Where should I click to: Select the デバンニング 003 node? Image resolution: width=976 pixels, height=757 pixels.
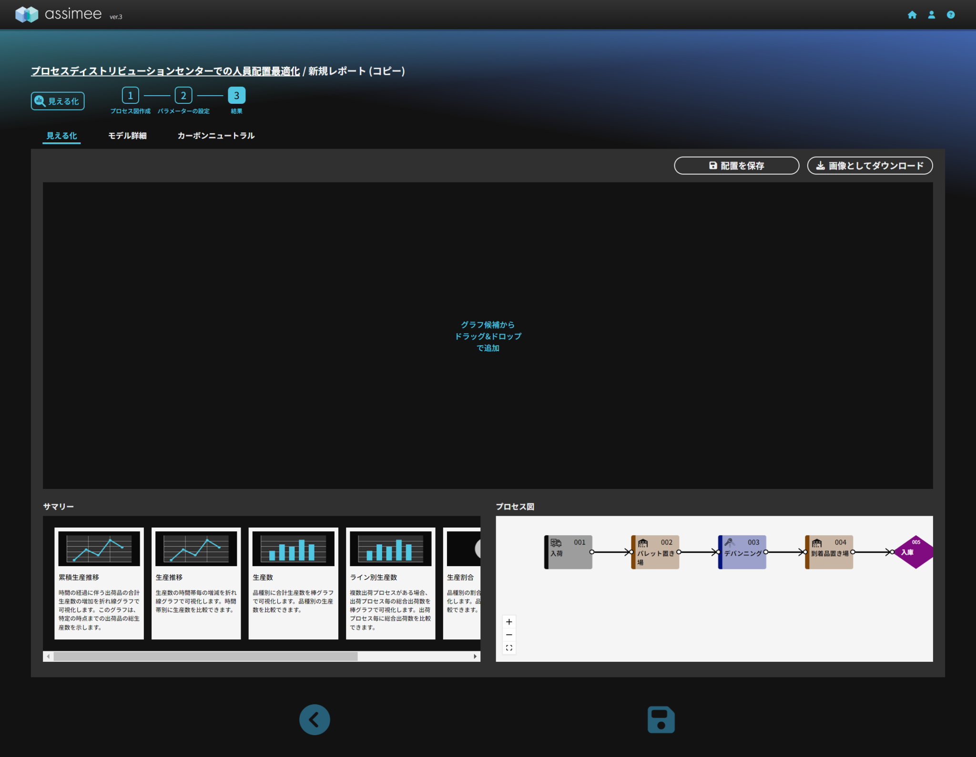(742, 552)
